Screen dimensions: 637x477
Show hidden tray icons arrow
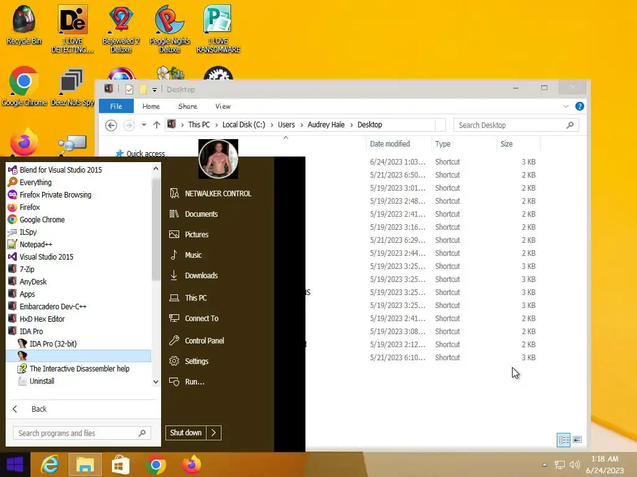tap(544, 465)
